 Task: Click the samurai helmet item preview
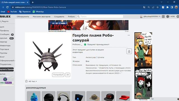(48, 56)
